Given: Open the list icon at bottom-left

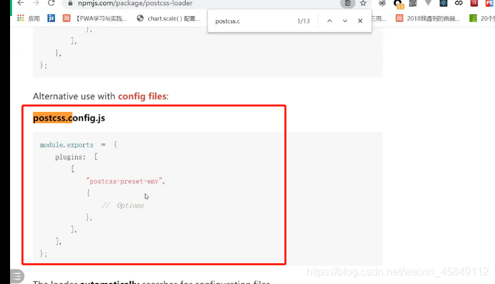Looking at the screenshot, I should [16, 277].
